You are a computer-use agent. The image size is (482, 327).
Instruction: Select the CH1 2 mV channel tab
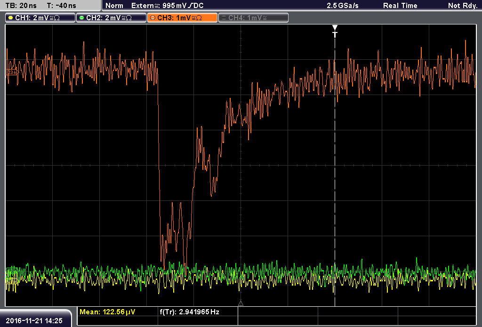(x=40, y=18)
